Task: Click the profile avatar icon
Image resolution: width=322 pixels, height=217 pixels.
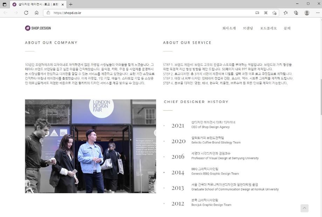Action: pos(307,13)
